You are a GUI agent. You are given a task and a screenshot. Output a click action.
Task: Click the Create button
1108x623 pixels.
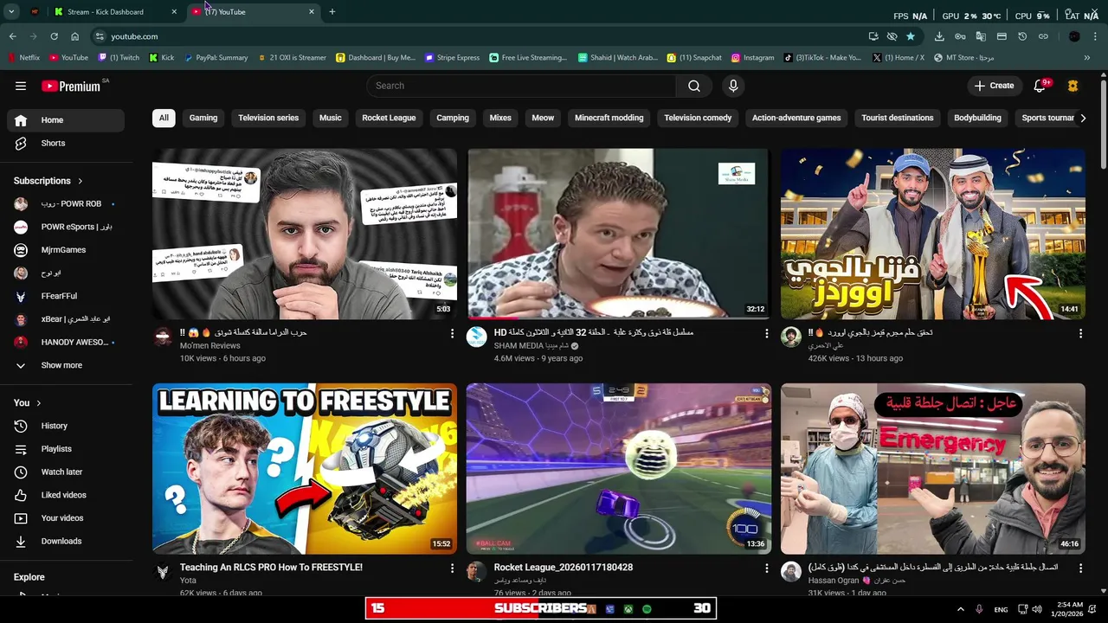993,86
